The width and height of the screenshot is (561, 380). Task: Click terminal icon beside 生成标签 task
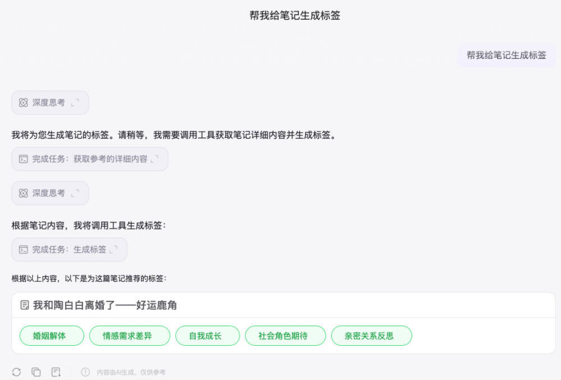pos(23,249)
